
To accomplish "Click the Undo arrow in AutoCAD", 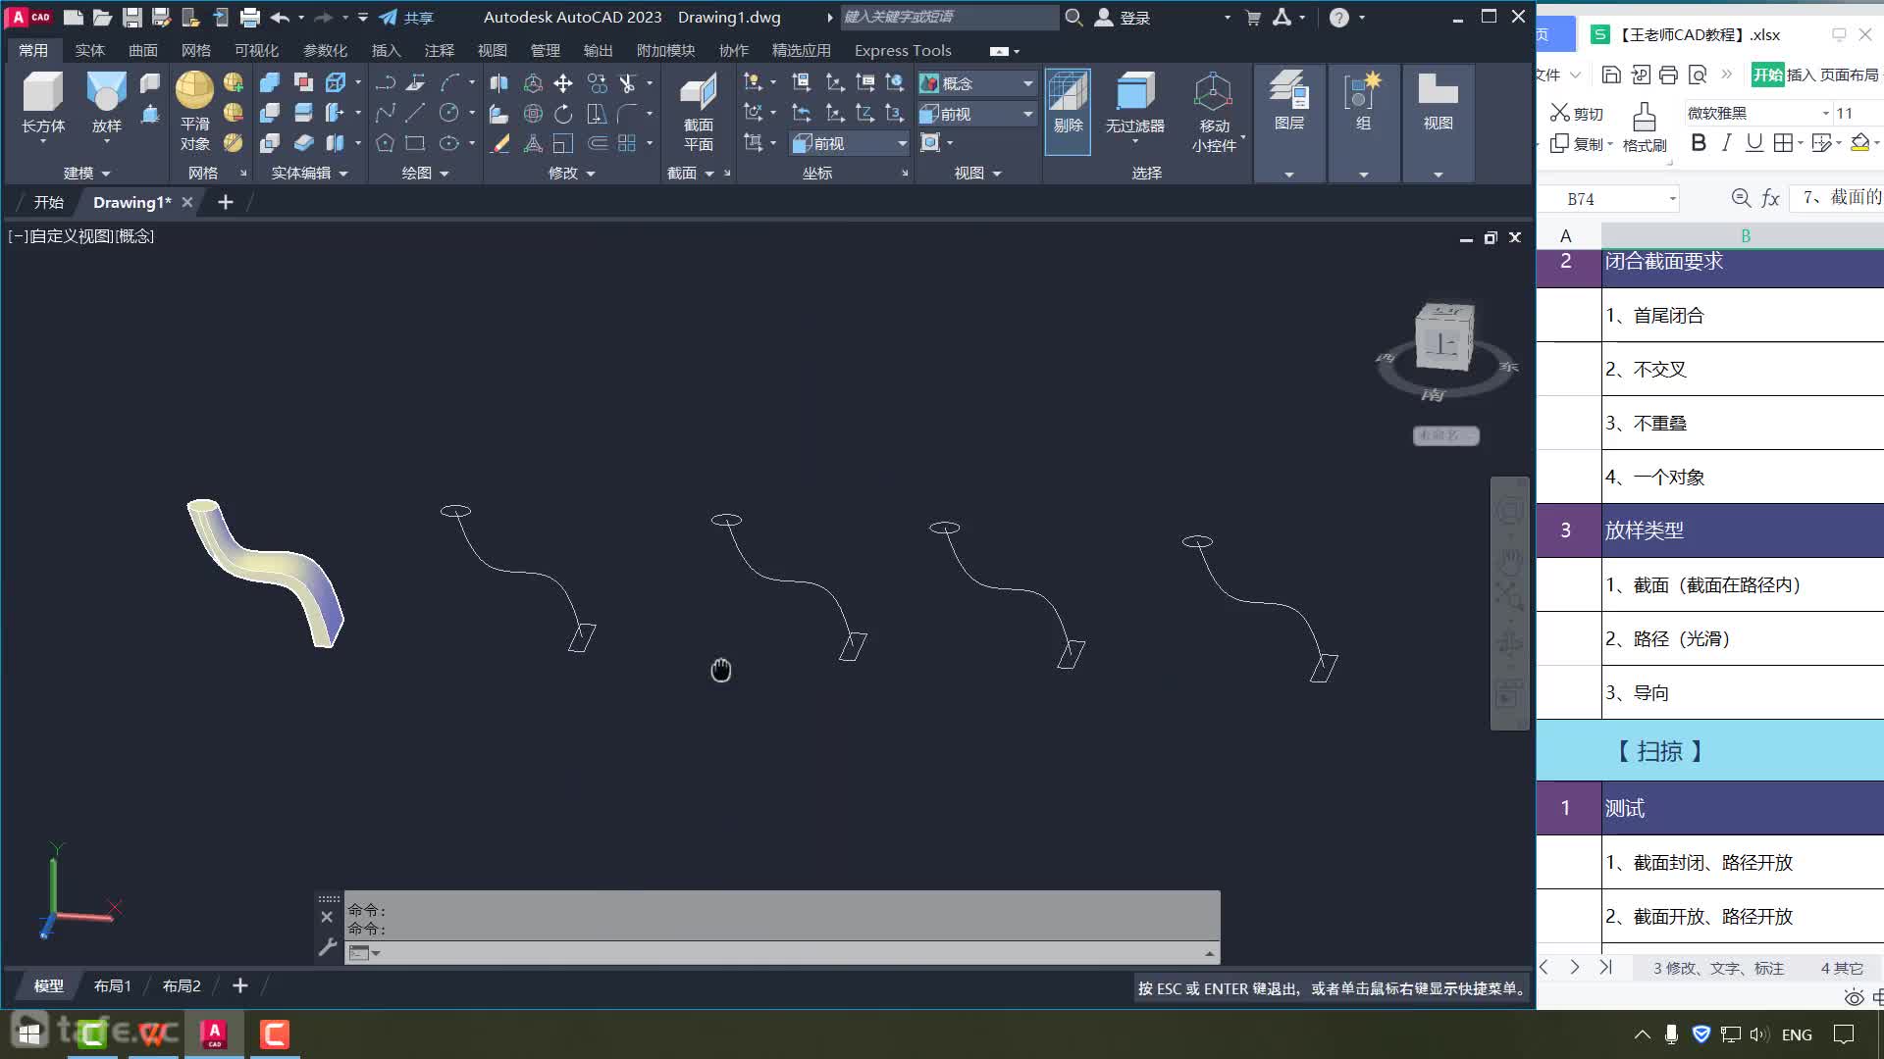I will pyautogui.click(x=281, y=17).
